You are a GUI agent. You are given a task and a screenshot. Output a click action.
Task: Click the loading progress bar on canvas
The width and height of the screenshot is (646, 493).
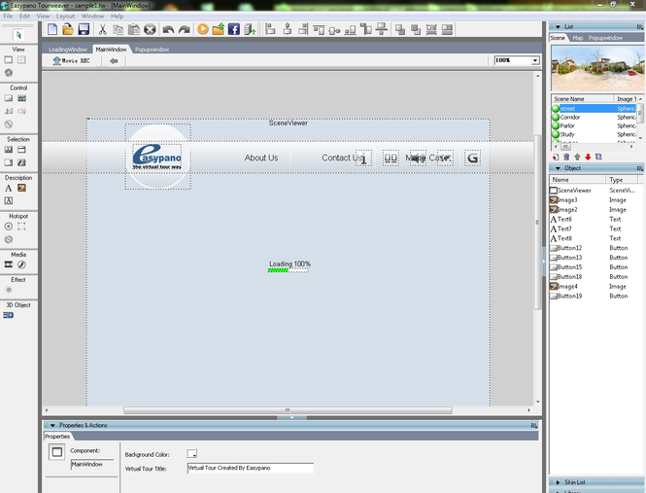(x=288, y=270)
